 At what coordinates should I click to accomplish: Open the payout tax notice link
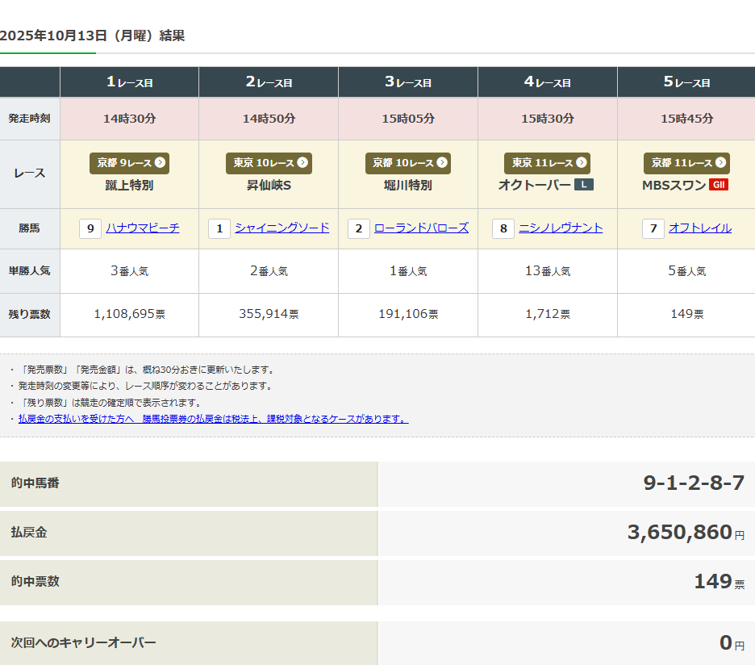point(213,419)
